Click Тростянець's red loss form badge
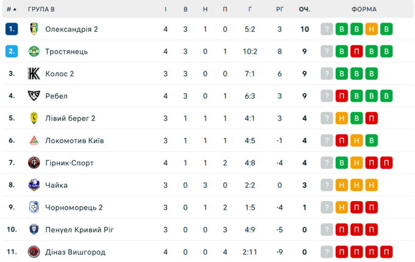 click(356, 51)
